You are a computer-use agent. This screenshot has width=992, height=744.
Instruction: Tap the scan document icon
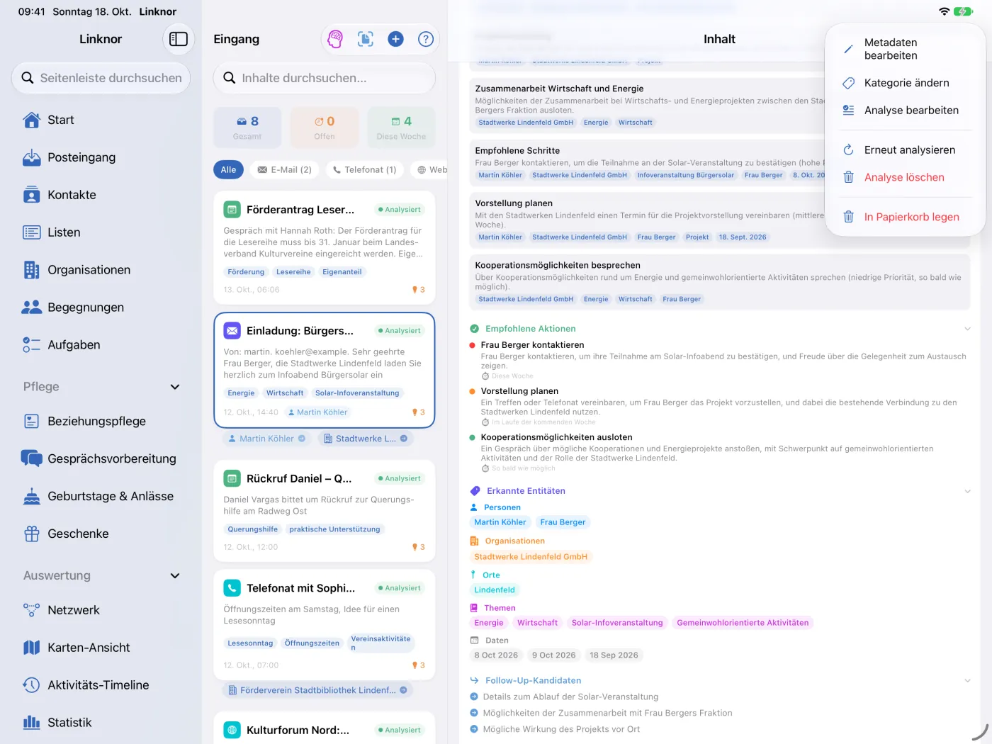tap(366, 39)
